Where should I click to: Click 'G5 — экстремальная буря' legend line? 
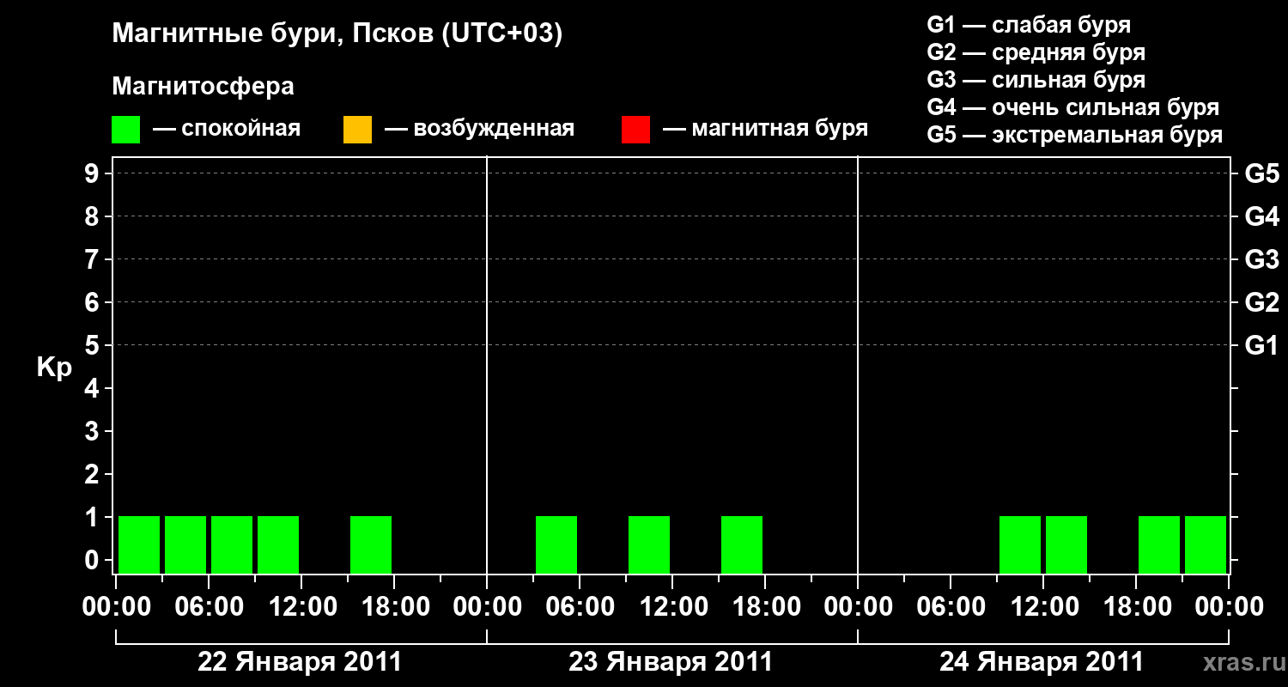point(1075,135)
